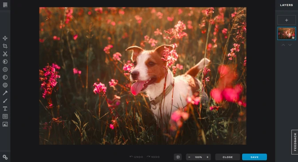The image size is (298, 162).
Task: Open the Liquify tool icon
Action: tap(5, 85)
